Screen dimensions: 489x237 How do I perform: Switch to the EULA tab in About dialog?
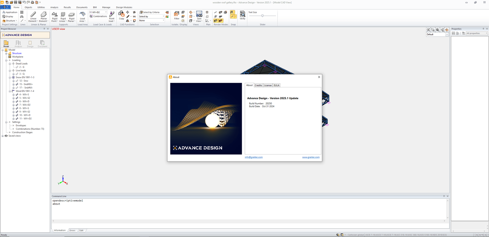(277, 85)
